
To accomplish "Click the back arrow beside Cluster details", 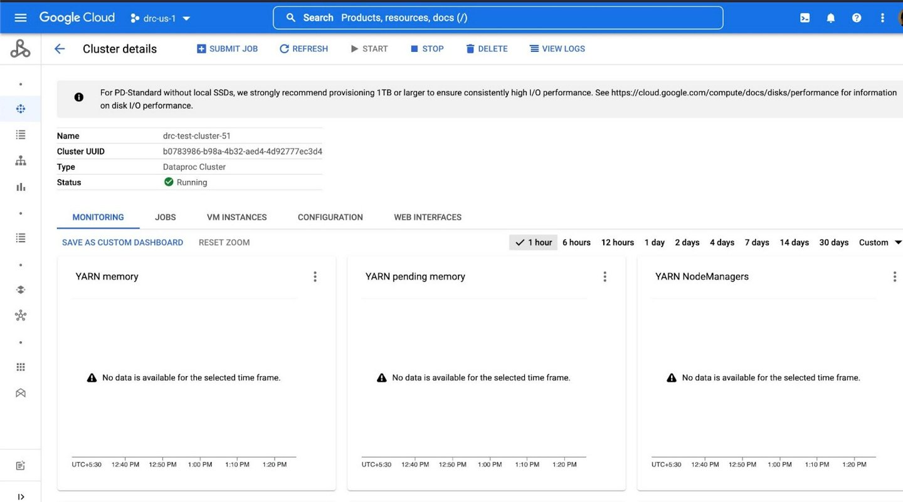I will 60,49.
